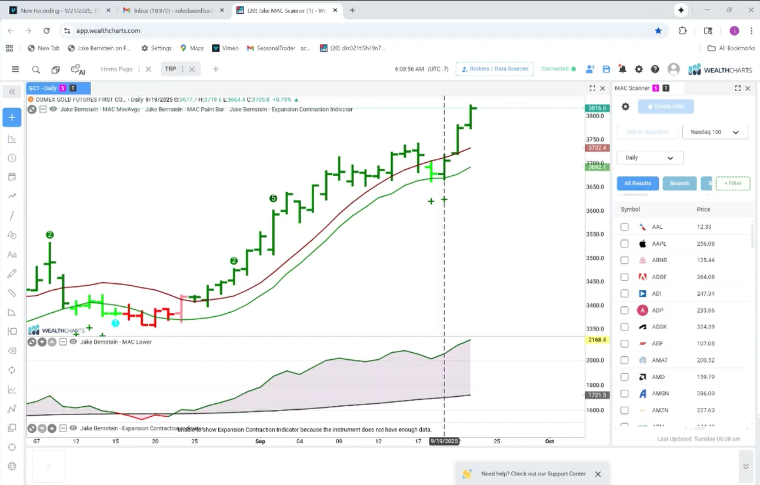Expand the bottom panel double chevron
The image size is (760, 485).
click(746, 466)
